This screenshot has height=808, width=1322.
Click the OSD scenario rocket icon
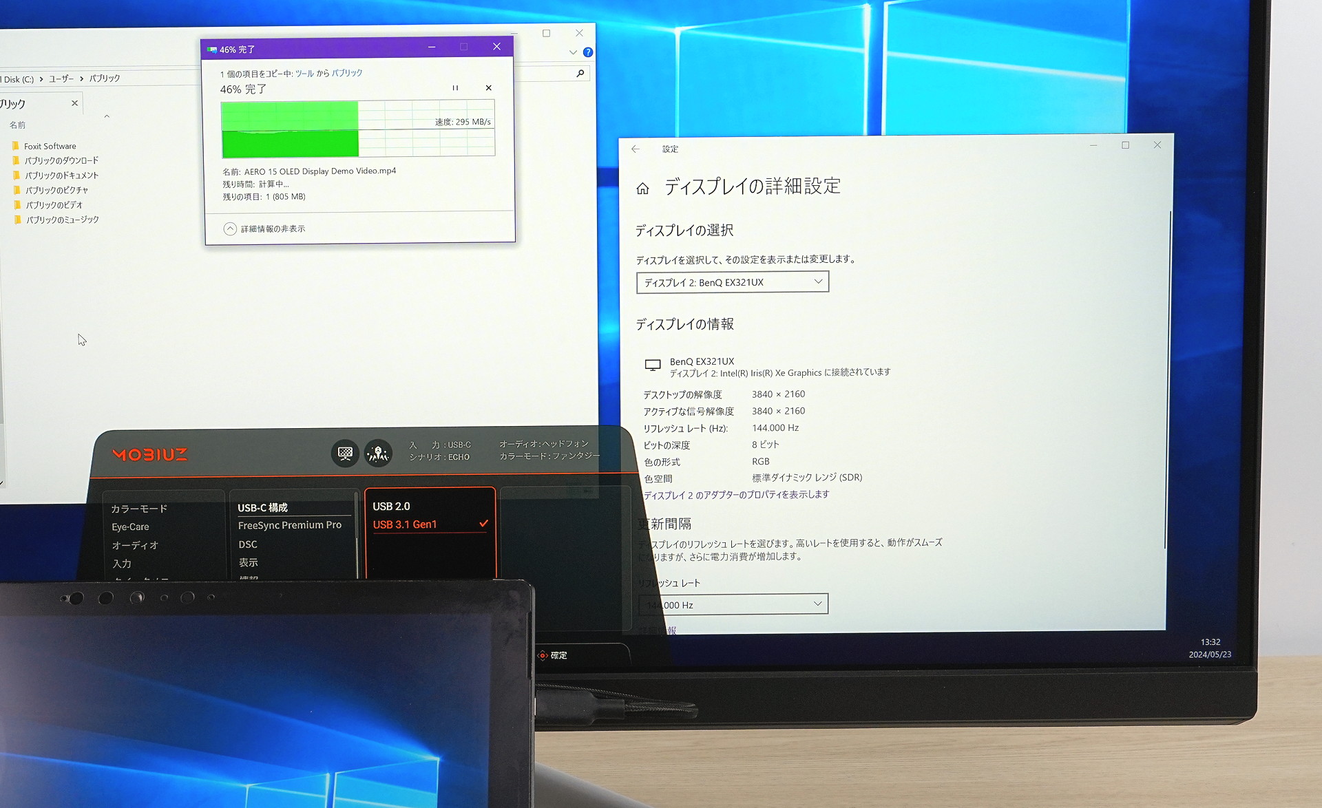pyautogui.click(x=378, y=454)
